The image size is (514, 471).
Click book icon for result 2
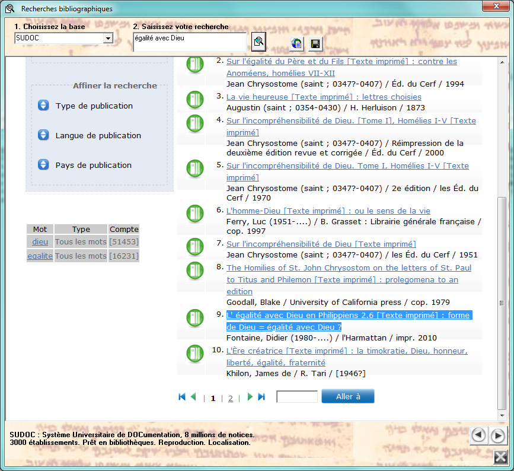[195, 64]
